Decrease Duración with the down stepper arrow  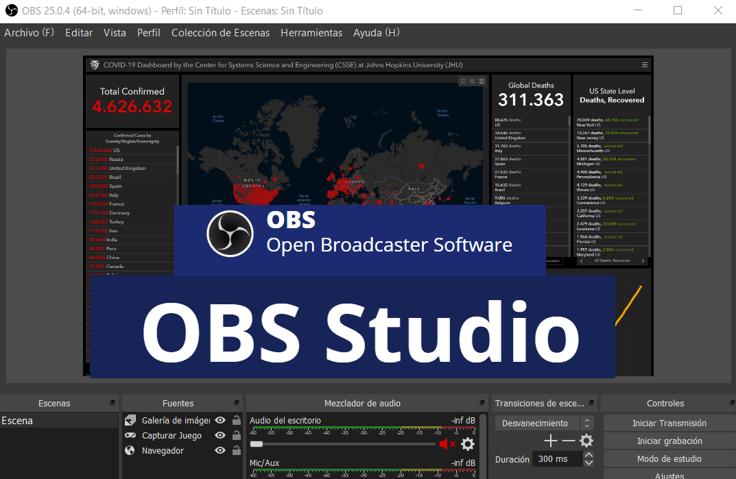click(x=590, y=462)
